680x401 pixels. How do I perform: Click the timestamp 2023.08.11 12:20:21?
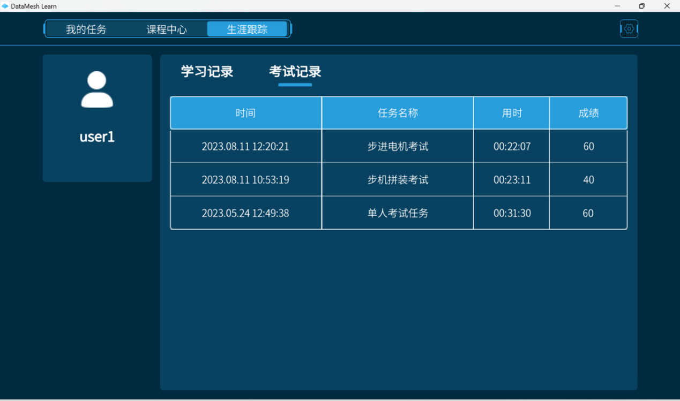pos(245,146)
